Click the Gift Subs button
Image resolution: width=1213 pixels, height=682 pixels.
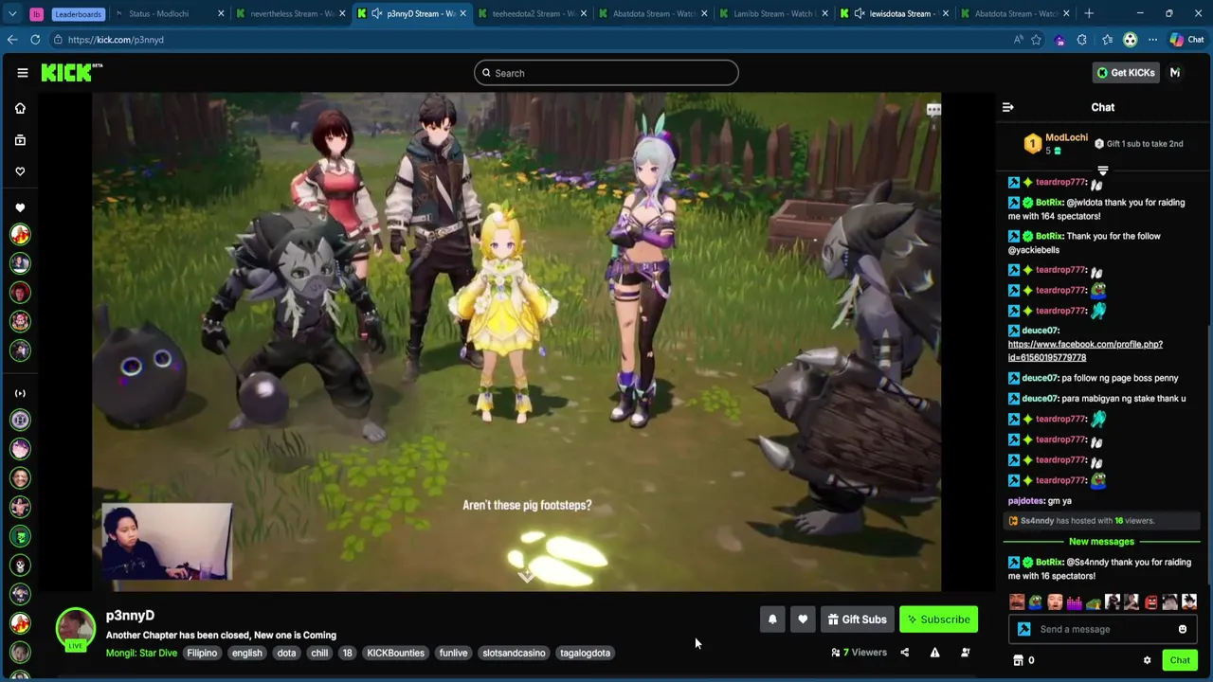click(858, 619)
